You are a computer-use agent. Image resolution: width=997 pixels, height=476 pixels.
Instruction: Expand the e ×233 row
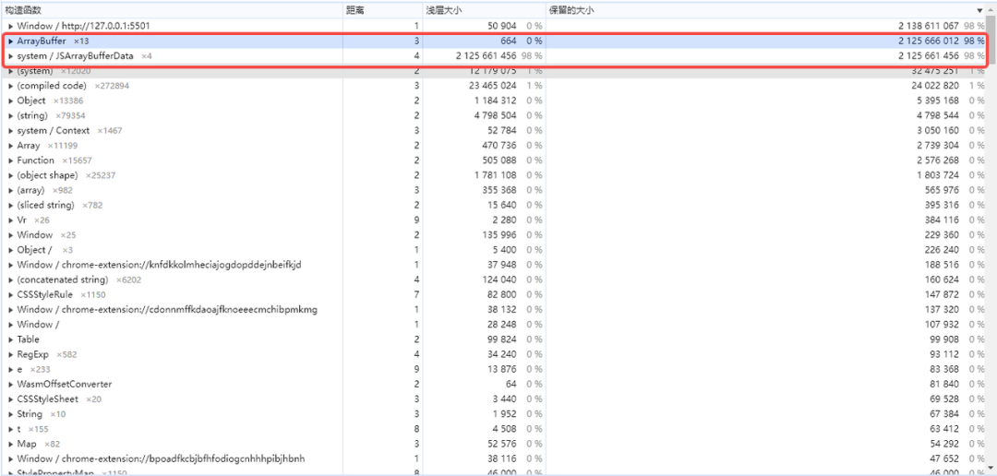pyautogui.click(x=11, y=369)
